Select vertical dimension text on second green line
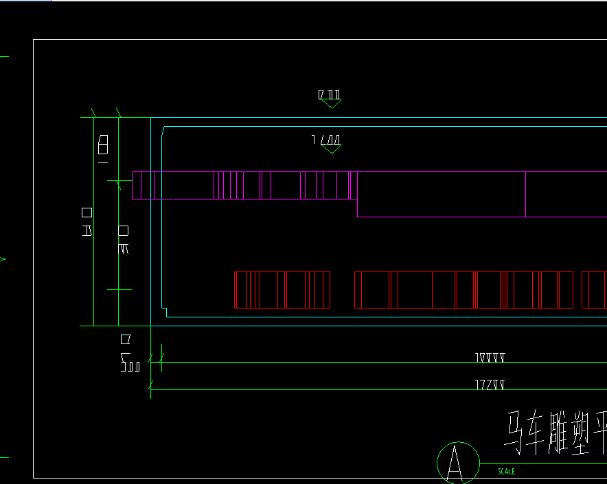Viewport: 607px width, 484px height. [x=123, y=240]
